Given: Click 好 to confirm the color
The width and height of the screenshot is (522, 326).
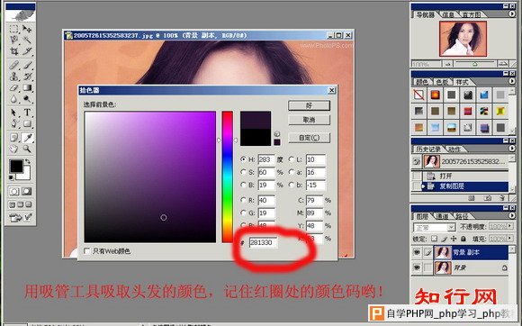Looking at the screenshot, I should (309, 105).
